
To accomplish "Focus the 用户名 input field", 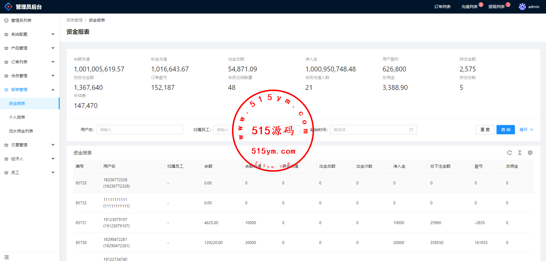I will 140,130.
